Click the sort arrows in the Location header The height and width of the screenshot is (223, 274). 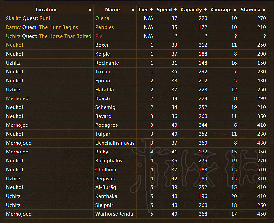point(90,10)
